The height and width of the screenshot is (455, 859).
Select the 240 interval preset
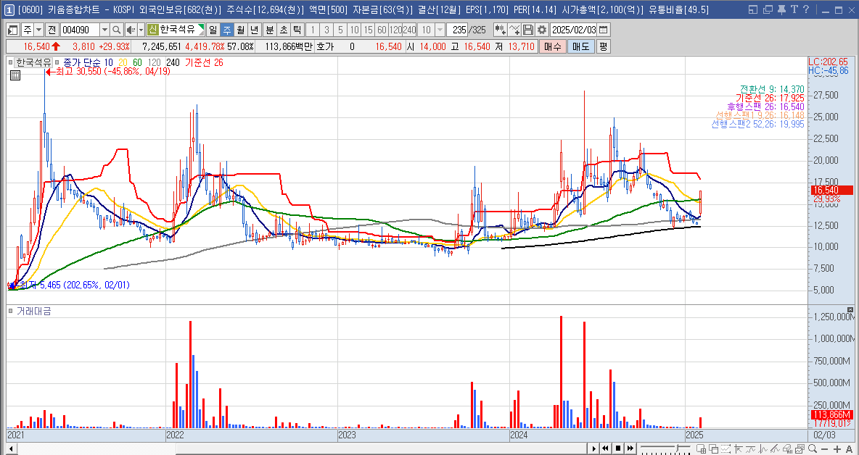pos(409,30)
